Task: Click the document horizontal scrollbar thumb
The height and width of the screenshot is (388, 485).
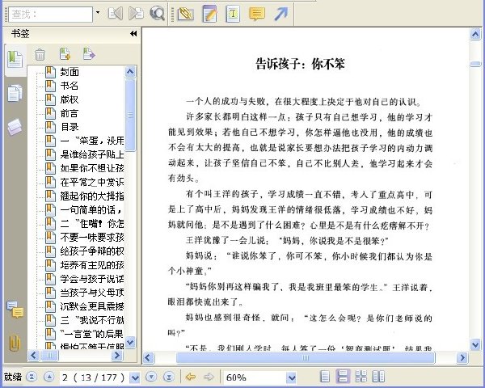Action: [x=306, y=357]
